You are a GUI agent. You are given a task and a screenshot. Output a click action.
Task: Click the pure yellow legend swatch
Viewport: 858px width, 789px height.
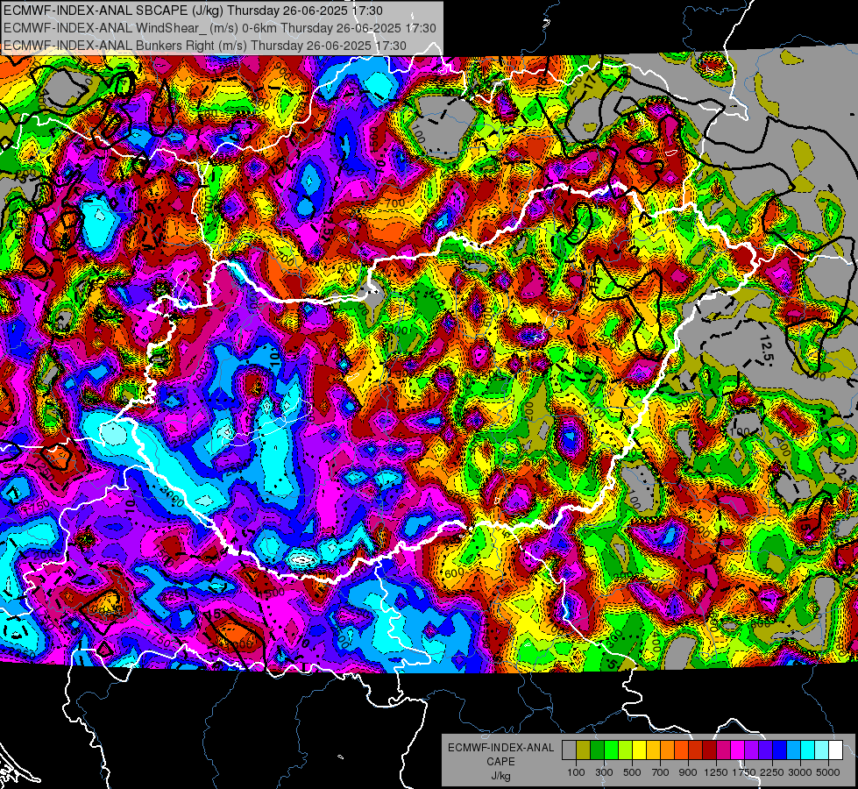tap(639, 750)
